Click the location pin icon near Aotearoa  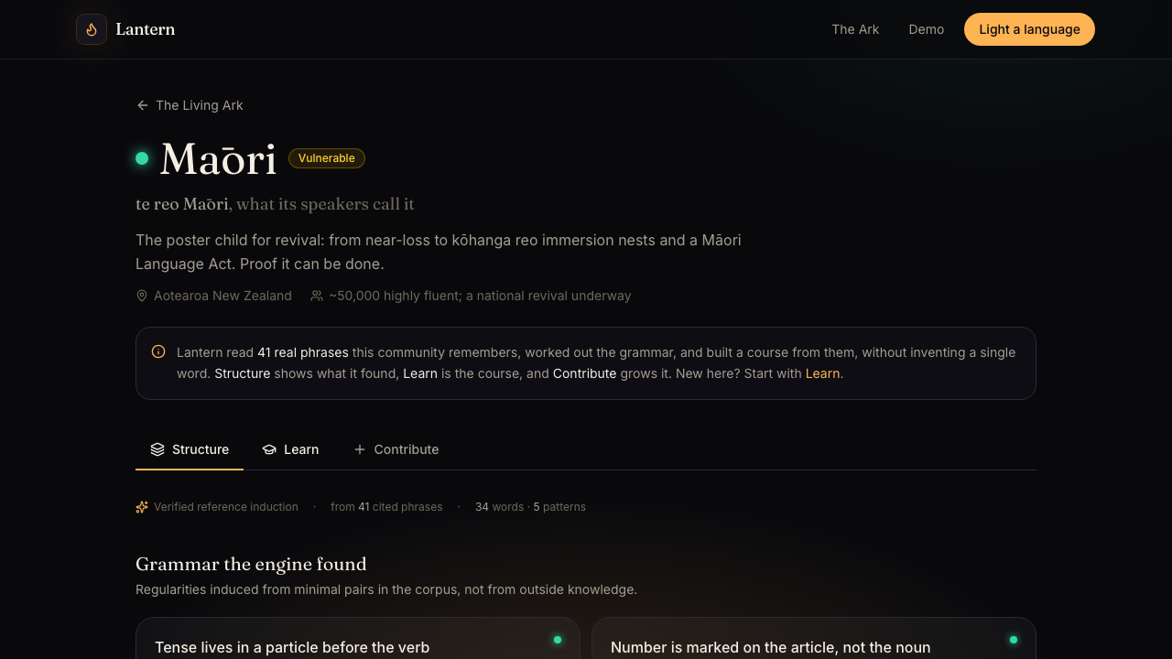(142, 296)
